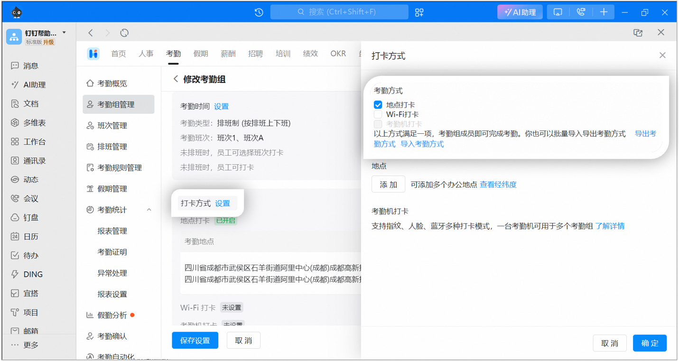Select 考勤组管理 in the attendance menu
This screenshot has width=679, height=361.
click(119, 104)
